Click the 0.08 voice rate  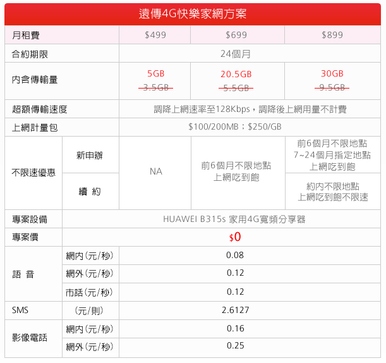[x=235, y=255]
